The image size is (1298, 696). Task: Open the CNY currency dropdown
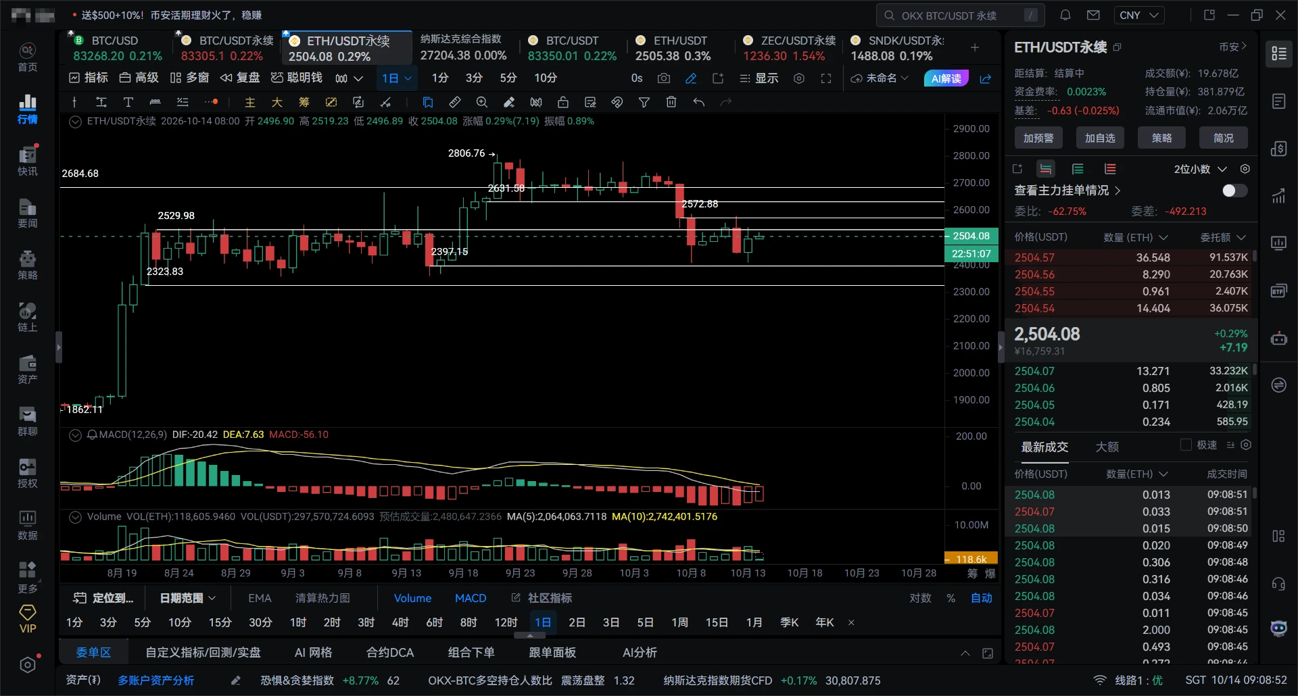point(1139,15)
